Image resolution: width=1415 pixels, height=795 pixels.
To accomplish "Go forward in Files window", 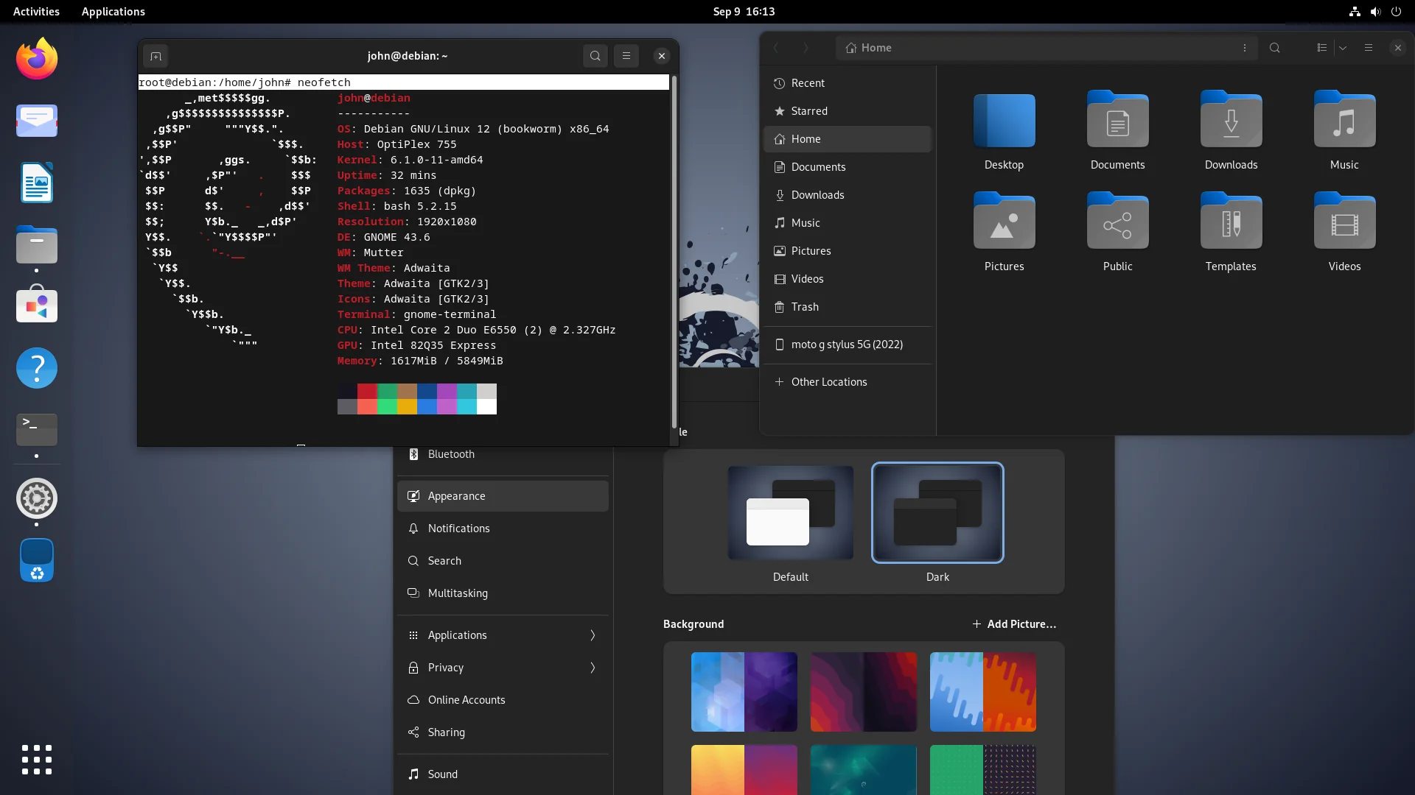I will 806,48.
